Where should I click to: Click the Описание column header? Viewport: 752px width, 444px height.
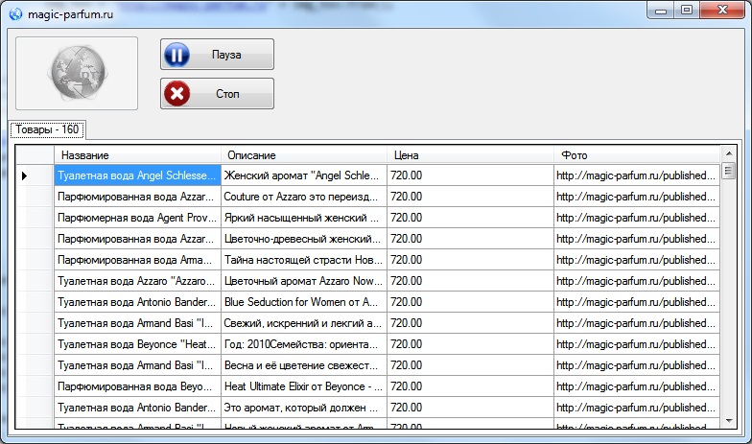coord(303,155)
